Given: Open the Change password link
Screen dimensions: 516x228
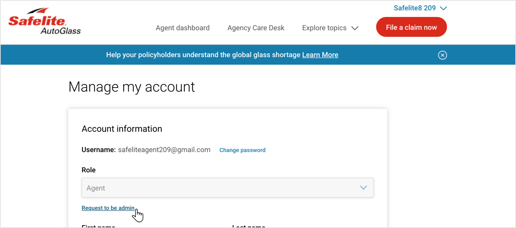Looking at the screenshot, I should tap(242, 150).
